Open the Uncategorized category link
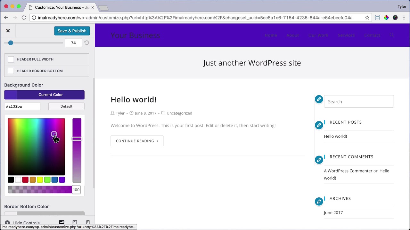Viewport: 410px width, 230px height. (179, 113)
